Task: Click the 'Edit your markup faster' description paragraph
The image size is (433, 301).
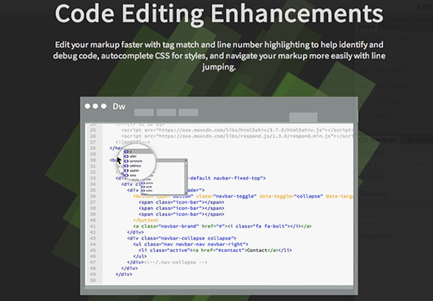Action: click(219, 56)
